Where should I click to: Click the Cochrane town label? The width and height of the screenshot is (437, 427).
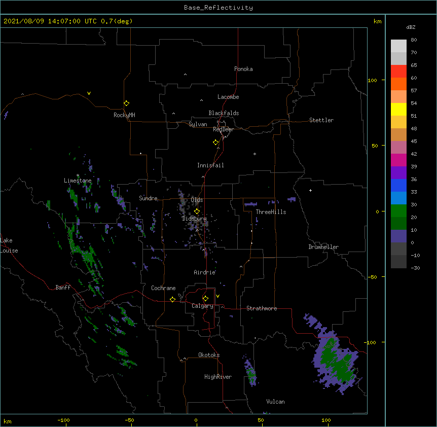163,288
